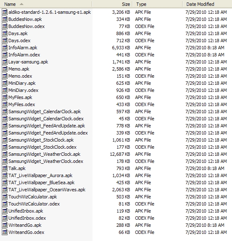Click the file icon next to BuddiesNow.apk
232x241 pixels.
tap(5, 19)
